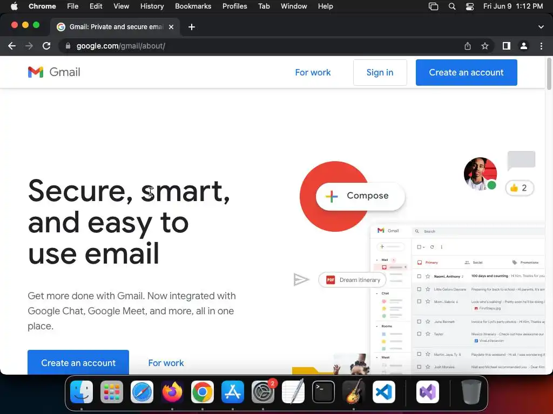Switch to Chrome in the dock
The image size is (553, 414).
pyautogui.click(x=203, y=392)
